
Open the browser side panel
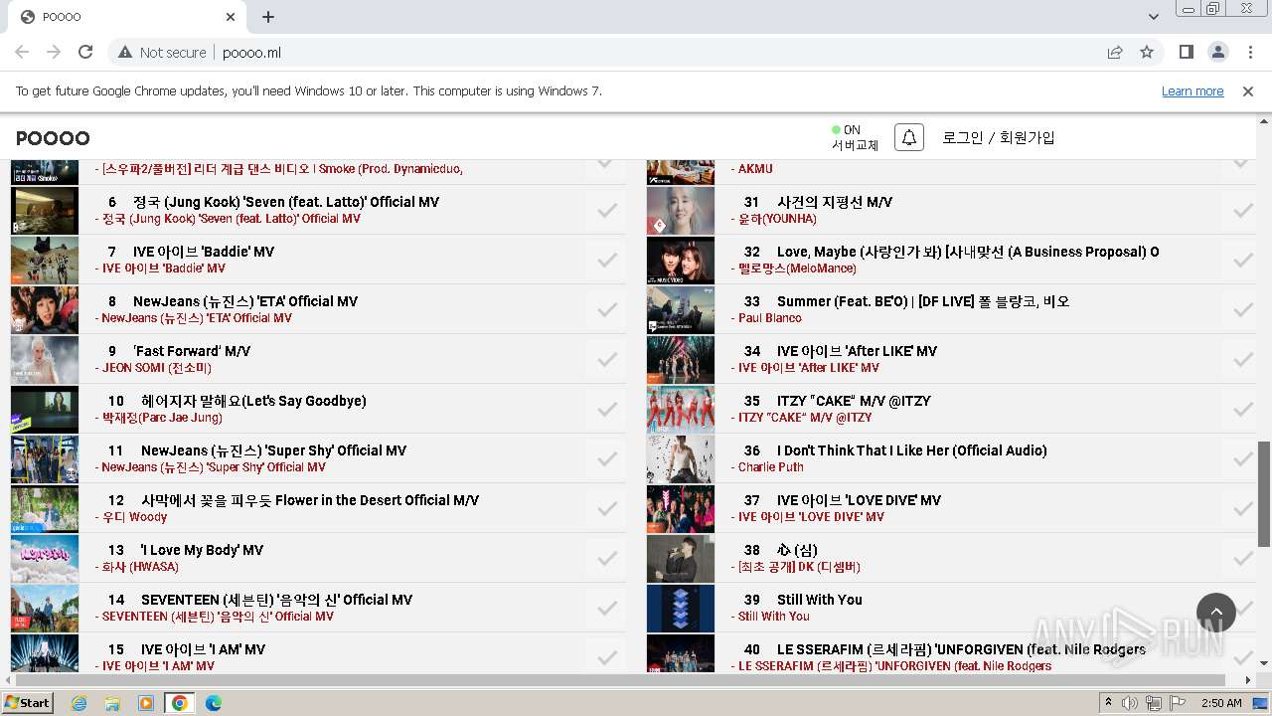click(x=1186, y=52)
